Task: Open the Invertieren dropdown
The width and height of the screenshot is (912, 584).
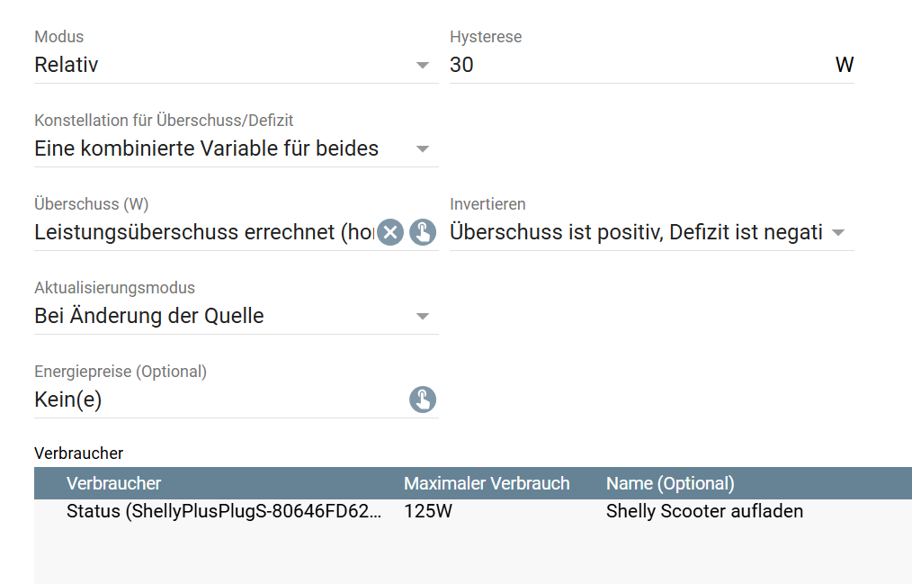Action: [838, 232]
